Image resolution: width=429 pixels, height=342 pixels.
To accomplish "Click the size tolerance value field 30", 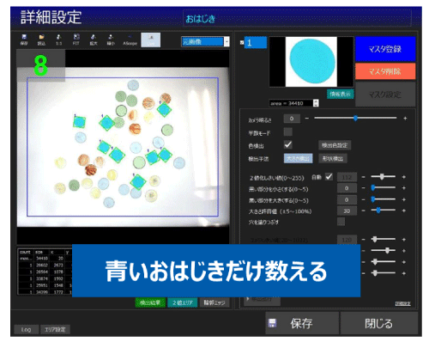I will pyautogui.click(x=347, y=211).
